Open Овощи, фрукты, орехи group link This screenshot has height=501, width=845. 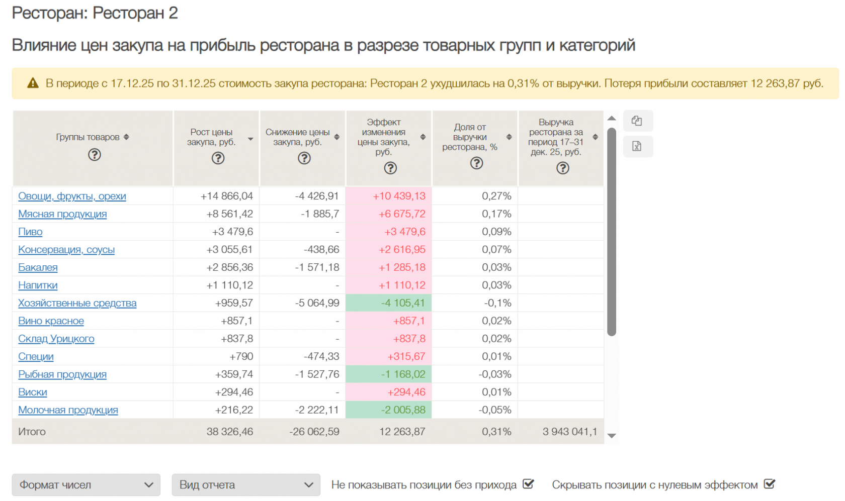pos(72,196)
